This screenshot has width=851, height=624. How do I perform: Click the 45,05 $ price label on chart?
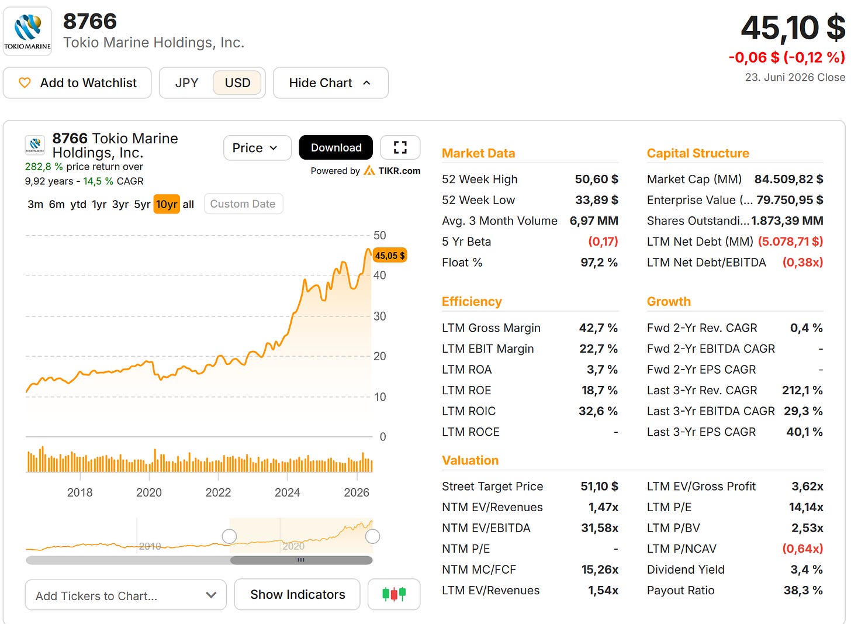click(390, 256)
